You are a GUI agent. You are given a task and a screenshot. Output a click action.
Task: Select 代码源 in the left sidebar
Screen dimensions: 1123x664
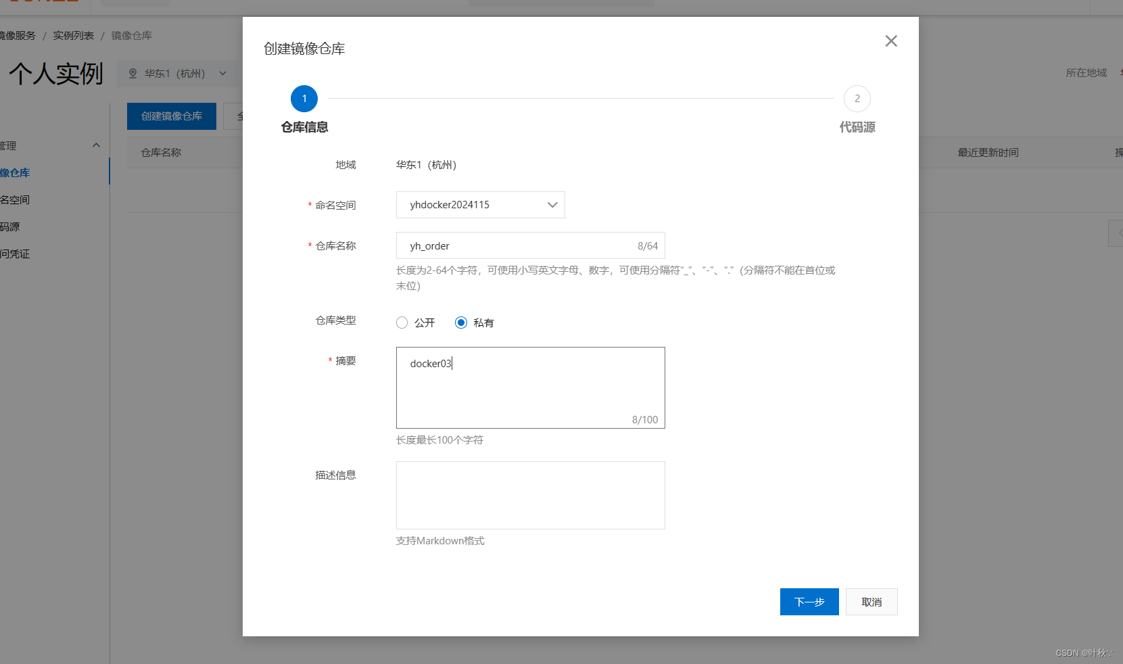pos(10,227)
